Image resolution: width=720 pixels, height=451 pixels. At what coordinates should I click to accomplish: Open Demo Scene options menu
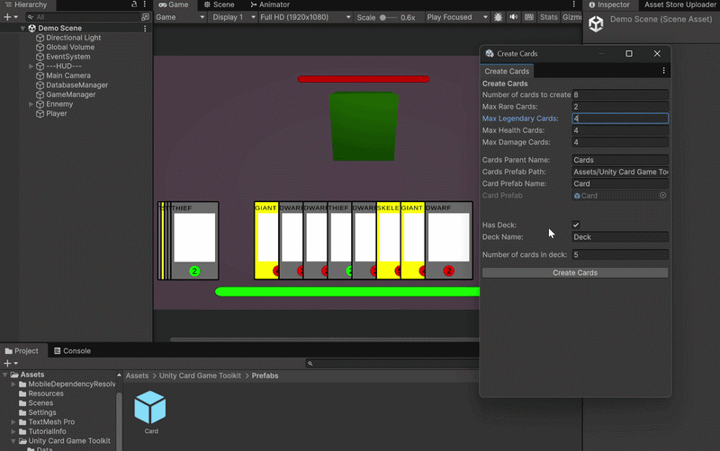(145, 29)
